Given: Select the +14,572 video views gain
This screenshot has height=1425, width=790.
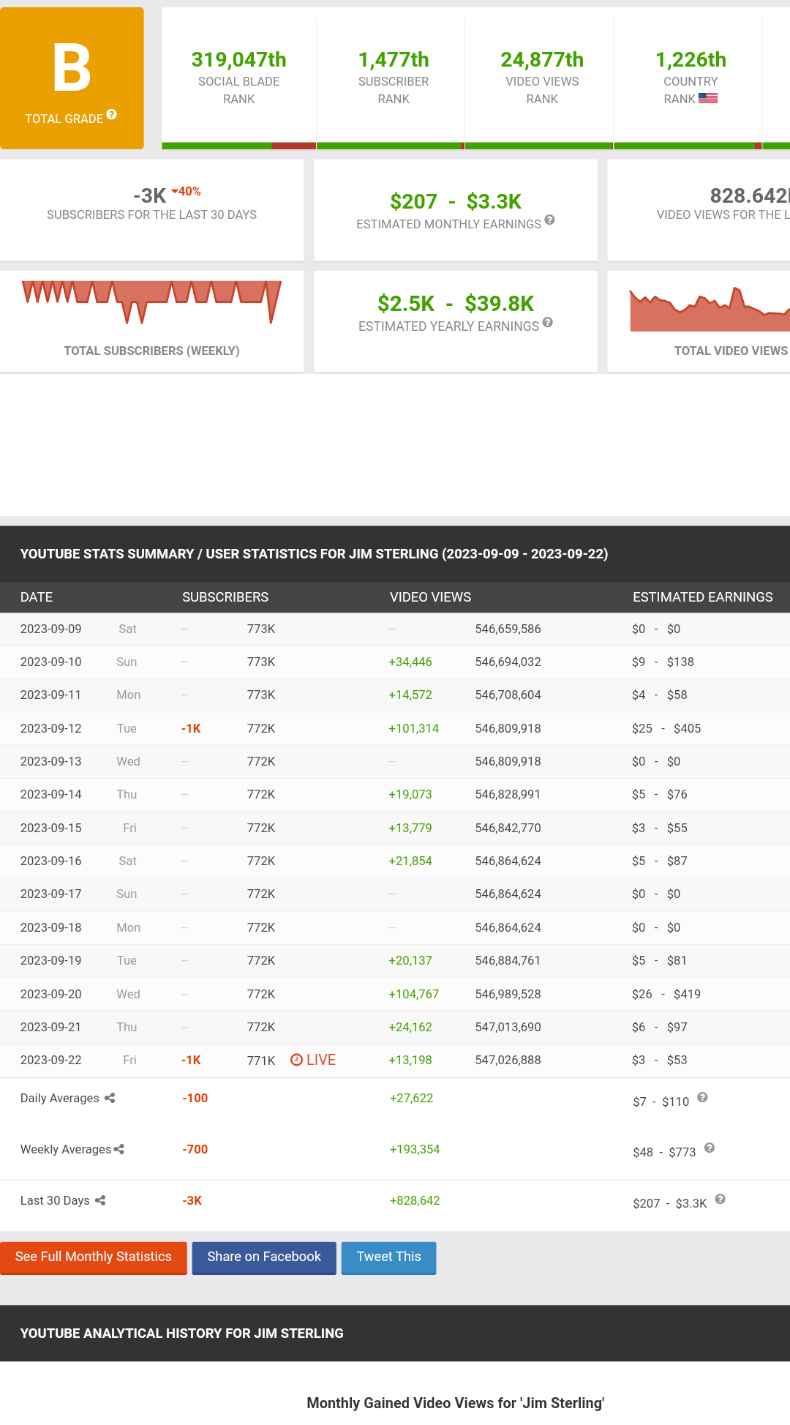Looking at the screenshot, I should coord(410,695).
